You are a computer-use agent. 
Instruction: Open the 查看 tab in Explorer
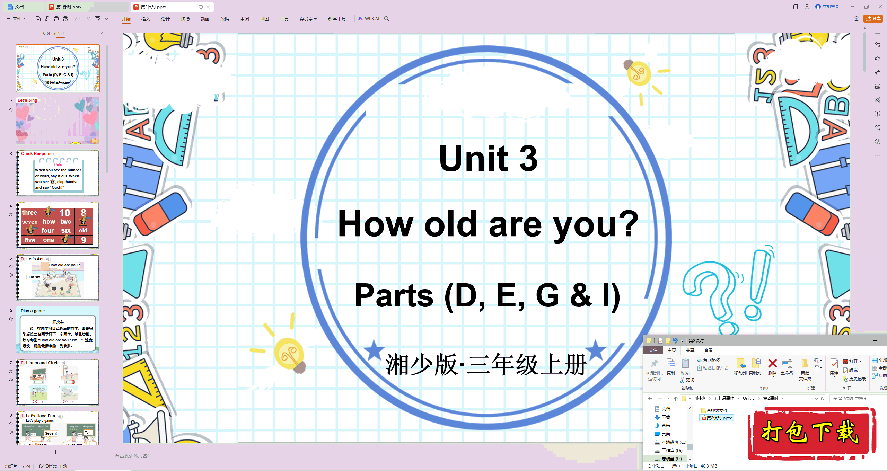[709, 350]
